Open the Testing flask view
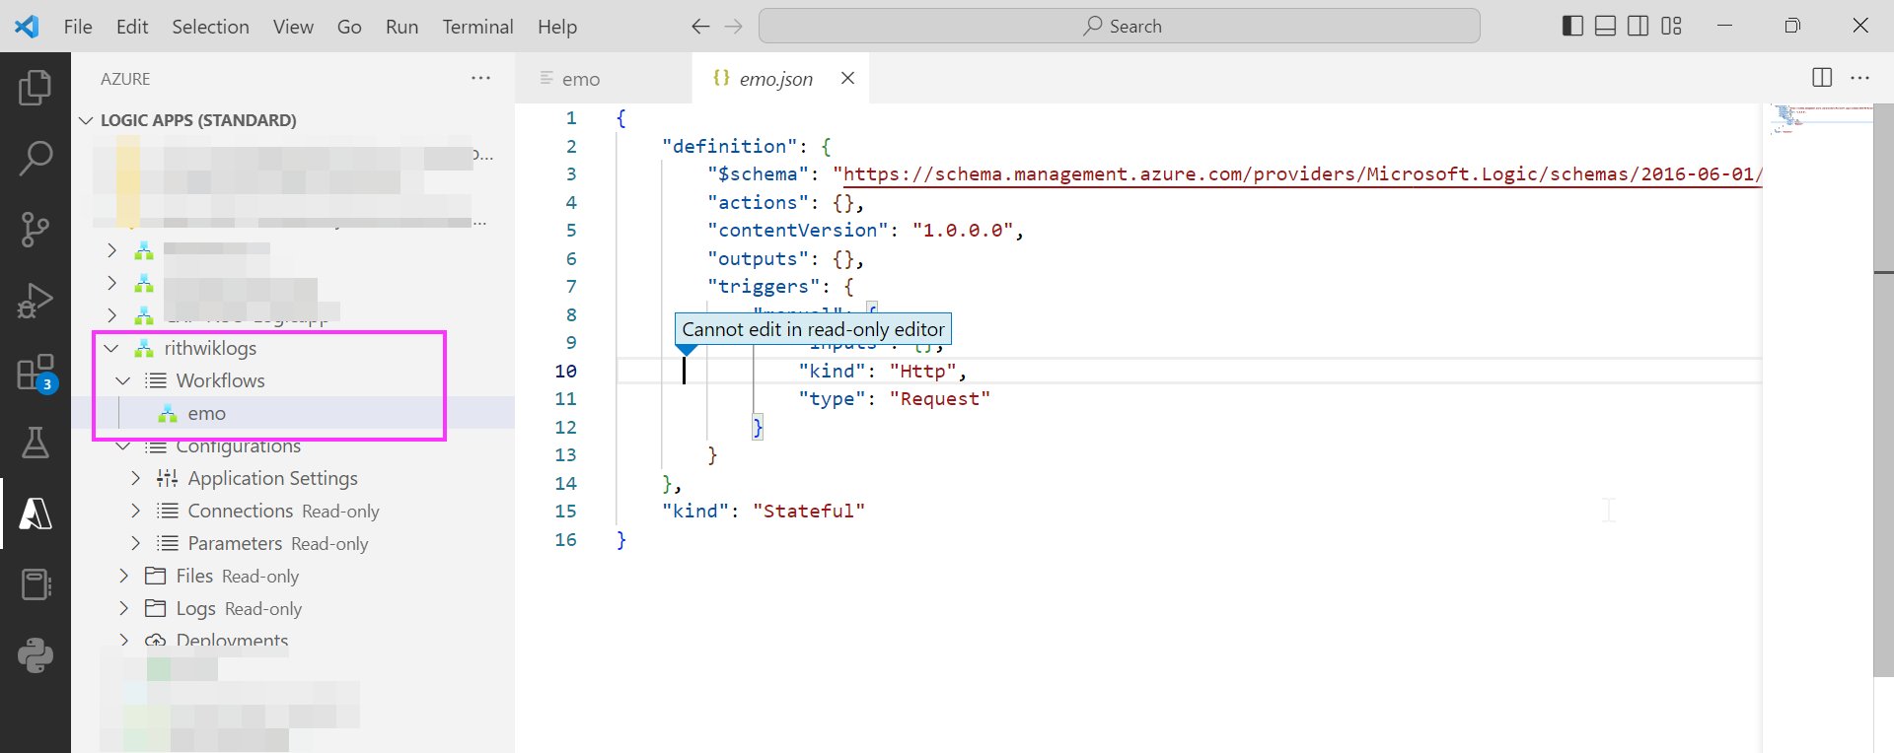Viewport: 1894px width, 753px height. [36, 443]
